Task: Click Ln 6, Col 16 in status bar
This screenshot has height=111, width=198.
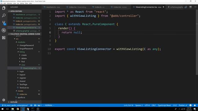Action: click(128, 105)
